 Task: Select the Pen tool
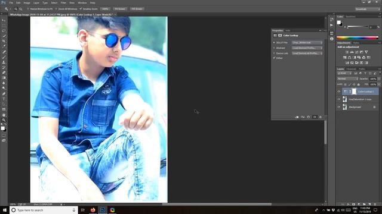point(4,94)
